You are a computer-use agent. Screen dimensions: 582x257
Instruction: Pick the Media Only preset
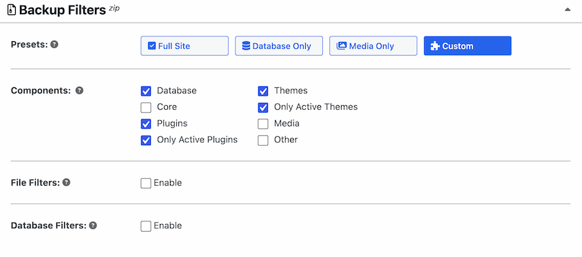(x=373, y=46)
